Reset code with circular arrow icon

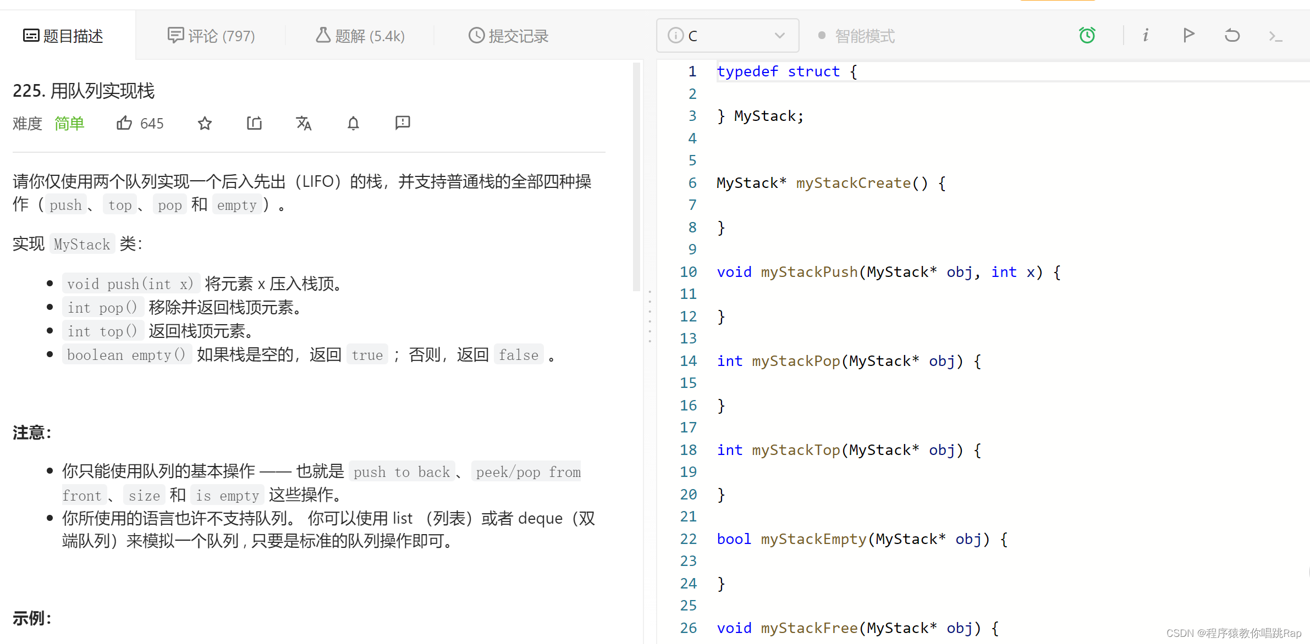point(1232,36)
